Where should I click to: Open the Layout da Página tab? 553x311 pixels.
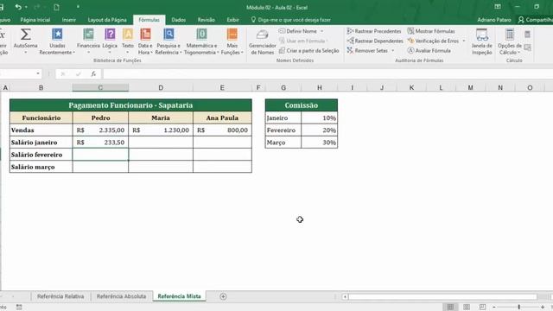click(107, 20)
